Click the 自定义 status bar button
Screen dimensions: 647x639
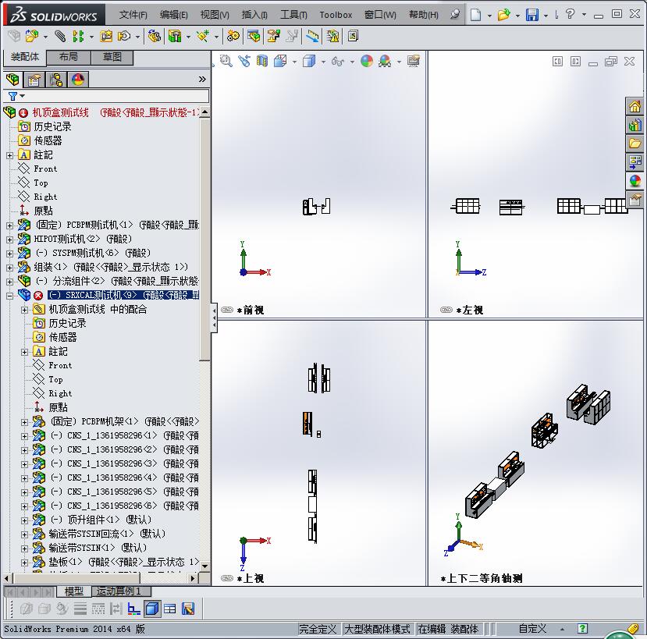pos(532,629)
